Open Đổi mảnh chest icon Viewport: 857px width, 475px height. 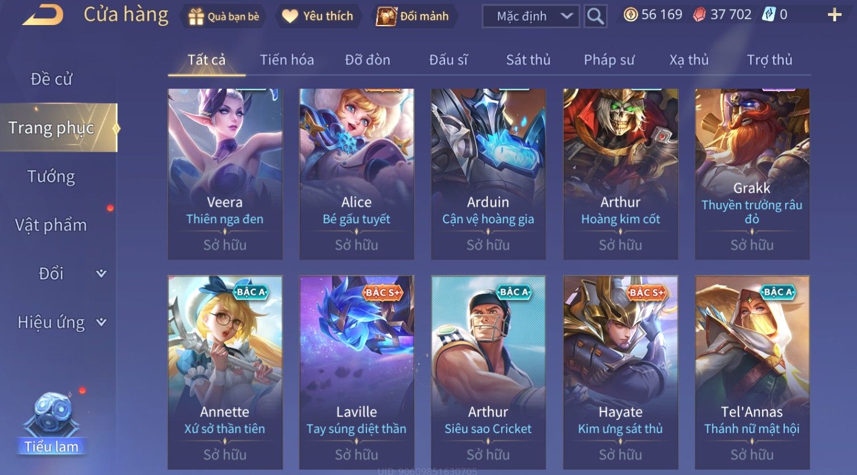[x=386, y=16]
